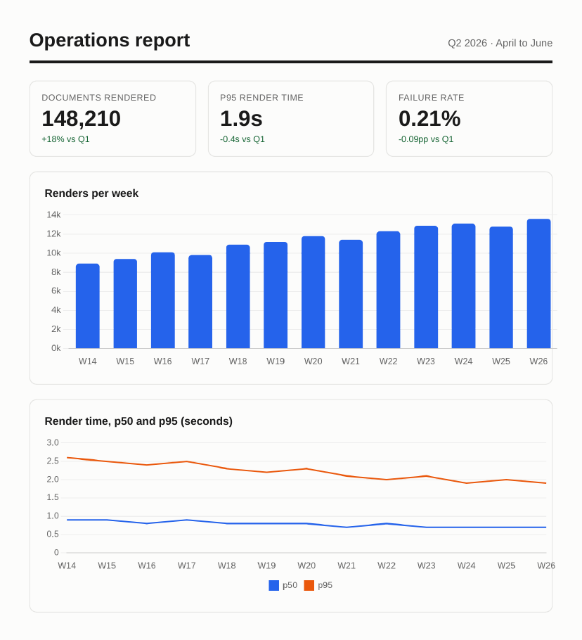
Task: Click the 'Renders per week' chart title
Action: tap(92, 193)
